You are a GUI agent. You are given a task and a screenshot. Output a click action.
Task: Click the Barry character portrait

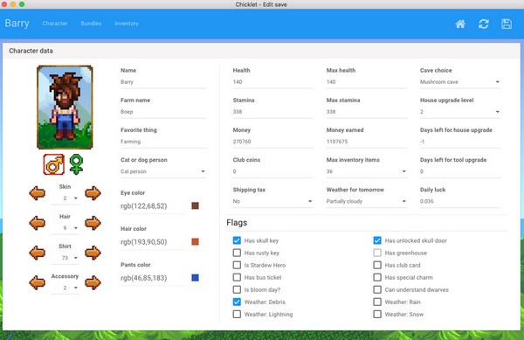pos(65,108)
